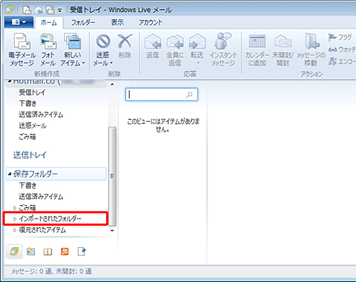Screen dimensions: 356x282
Task: Switch to the ホーム tab
Action: [49, 23]
